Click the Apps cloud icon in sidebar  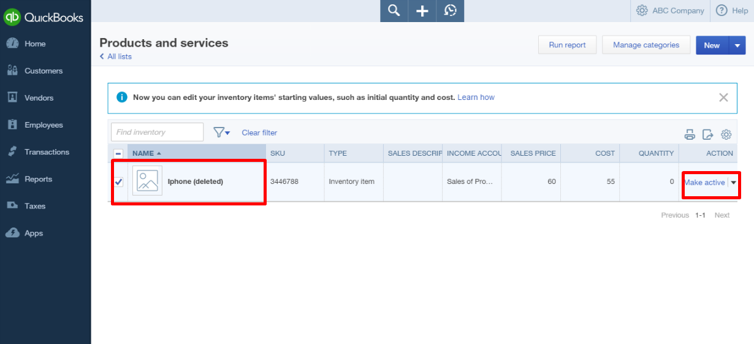click(12, 233)
